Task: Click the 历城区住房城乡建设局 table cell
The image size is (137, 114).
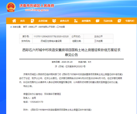Action: click(x=51, y=41)
